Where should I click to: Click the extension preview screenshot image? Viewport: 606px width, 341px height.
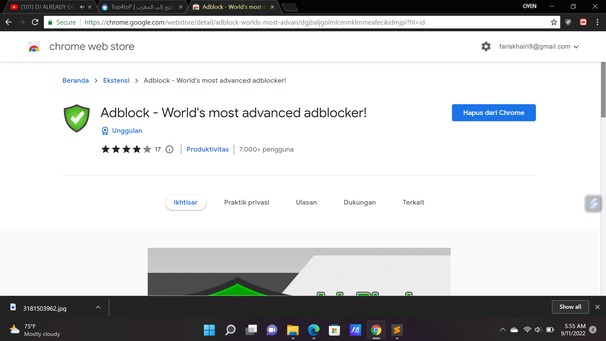299,272
